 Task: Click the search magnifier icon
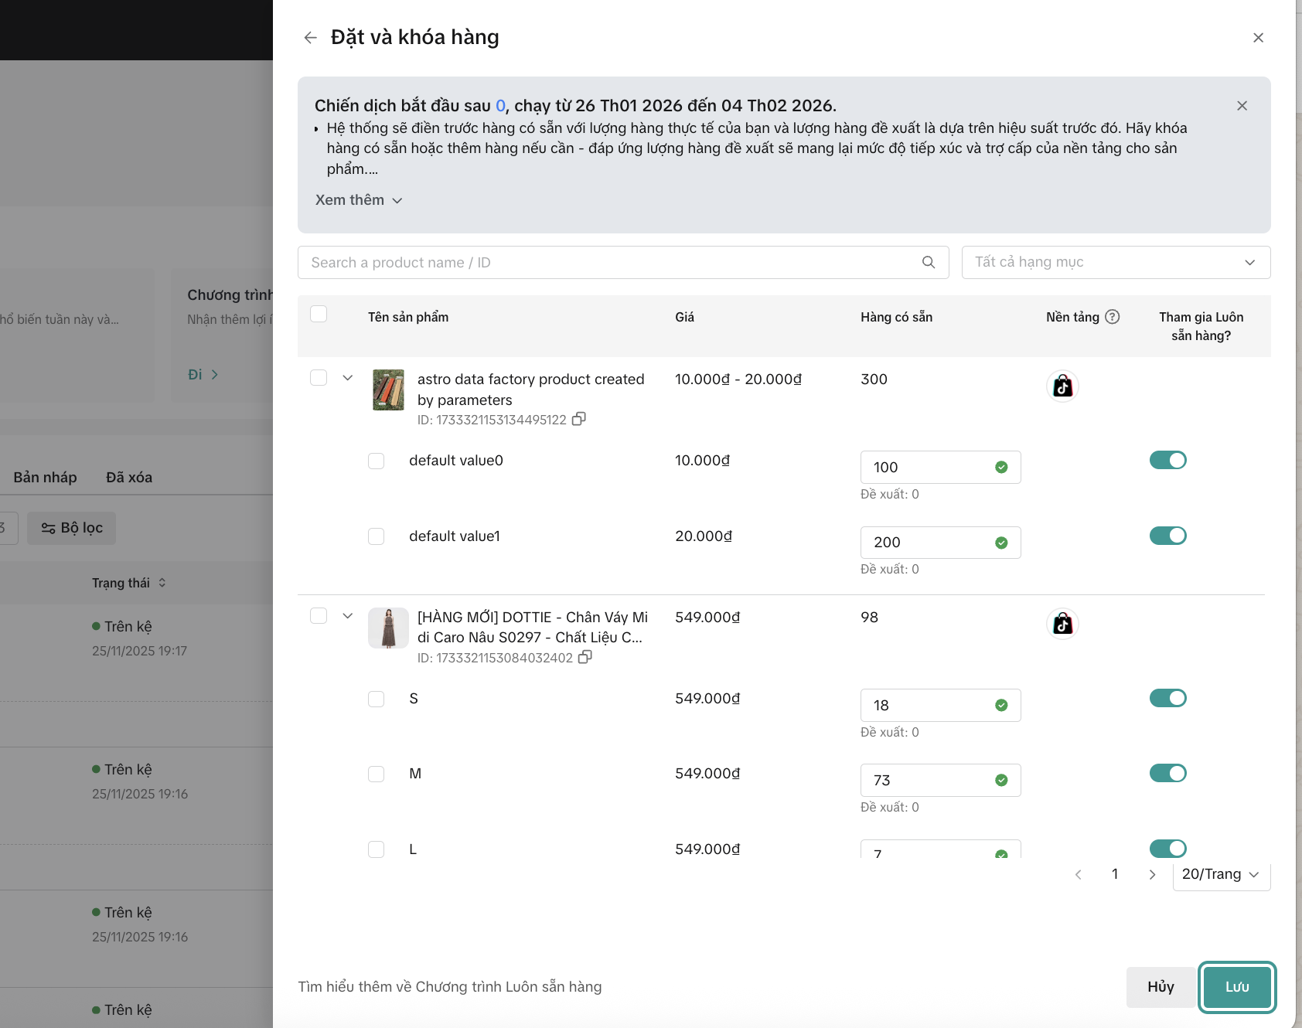coord(929,263)
